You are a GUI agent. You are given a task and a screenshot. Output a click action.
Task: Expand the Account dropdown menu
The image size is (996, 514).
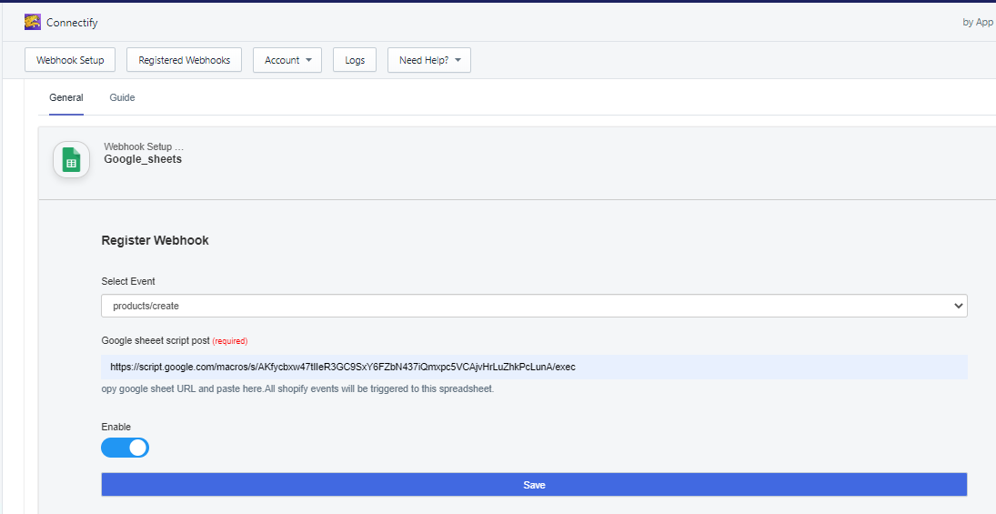[287, 60]
